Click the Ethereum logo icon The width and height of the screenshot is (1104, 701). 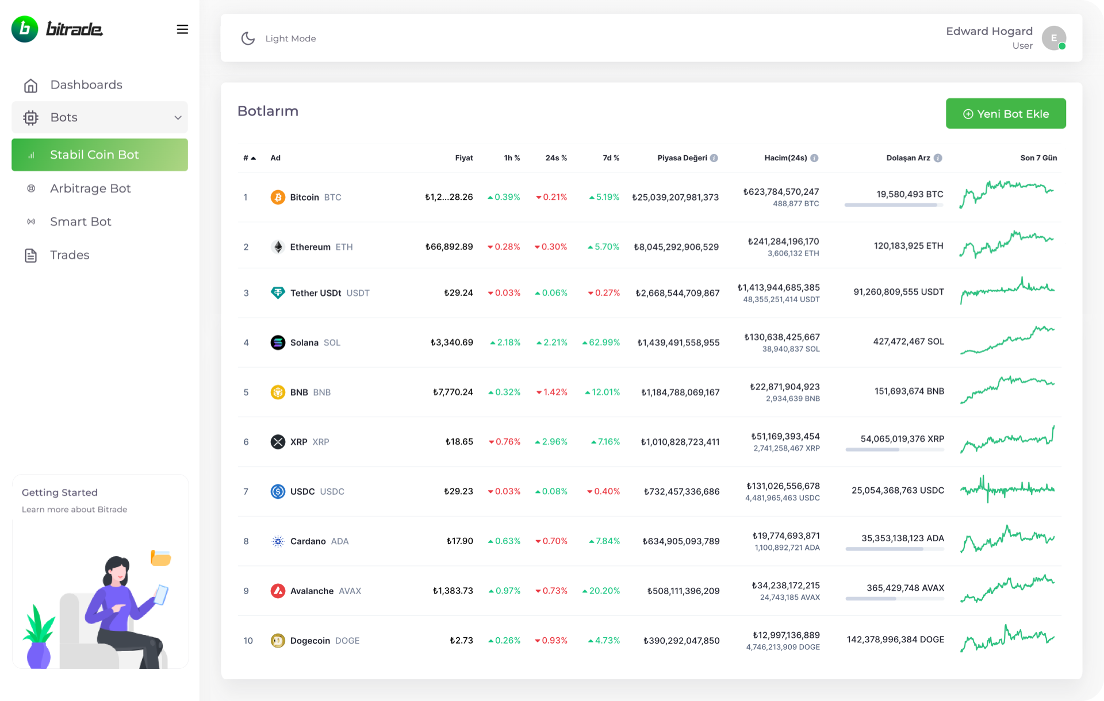(278, 247)
